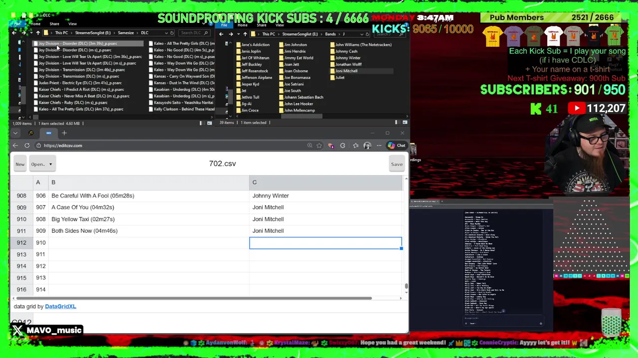Save the 702.csv file

pyautogui.click(x=397, y=164)
